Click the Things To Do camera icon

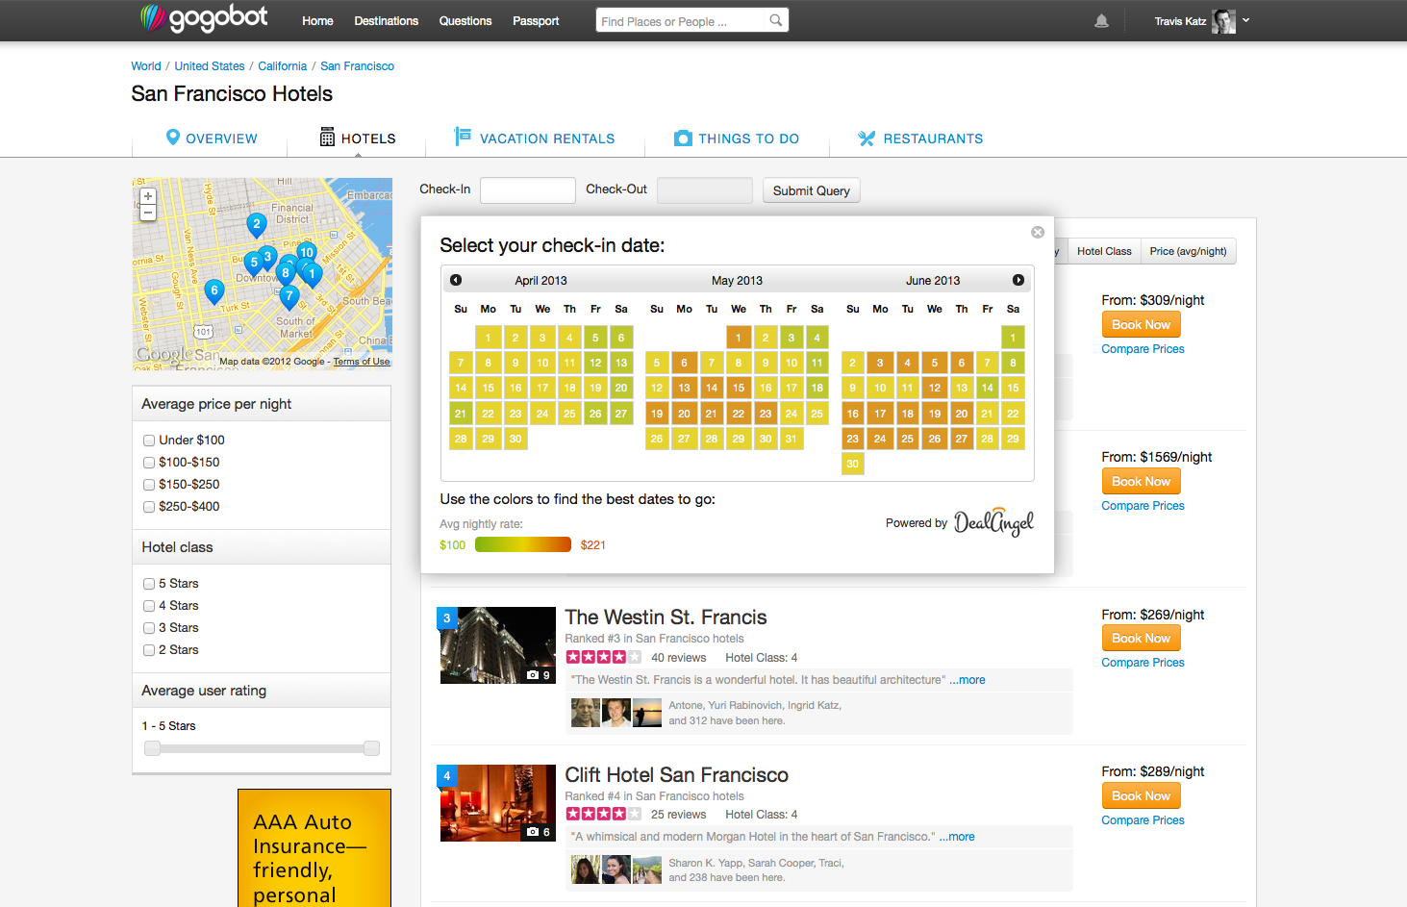pyautogui.click(x=683, y=139)
